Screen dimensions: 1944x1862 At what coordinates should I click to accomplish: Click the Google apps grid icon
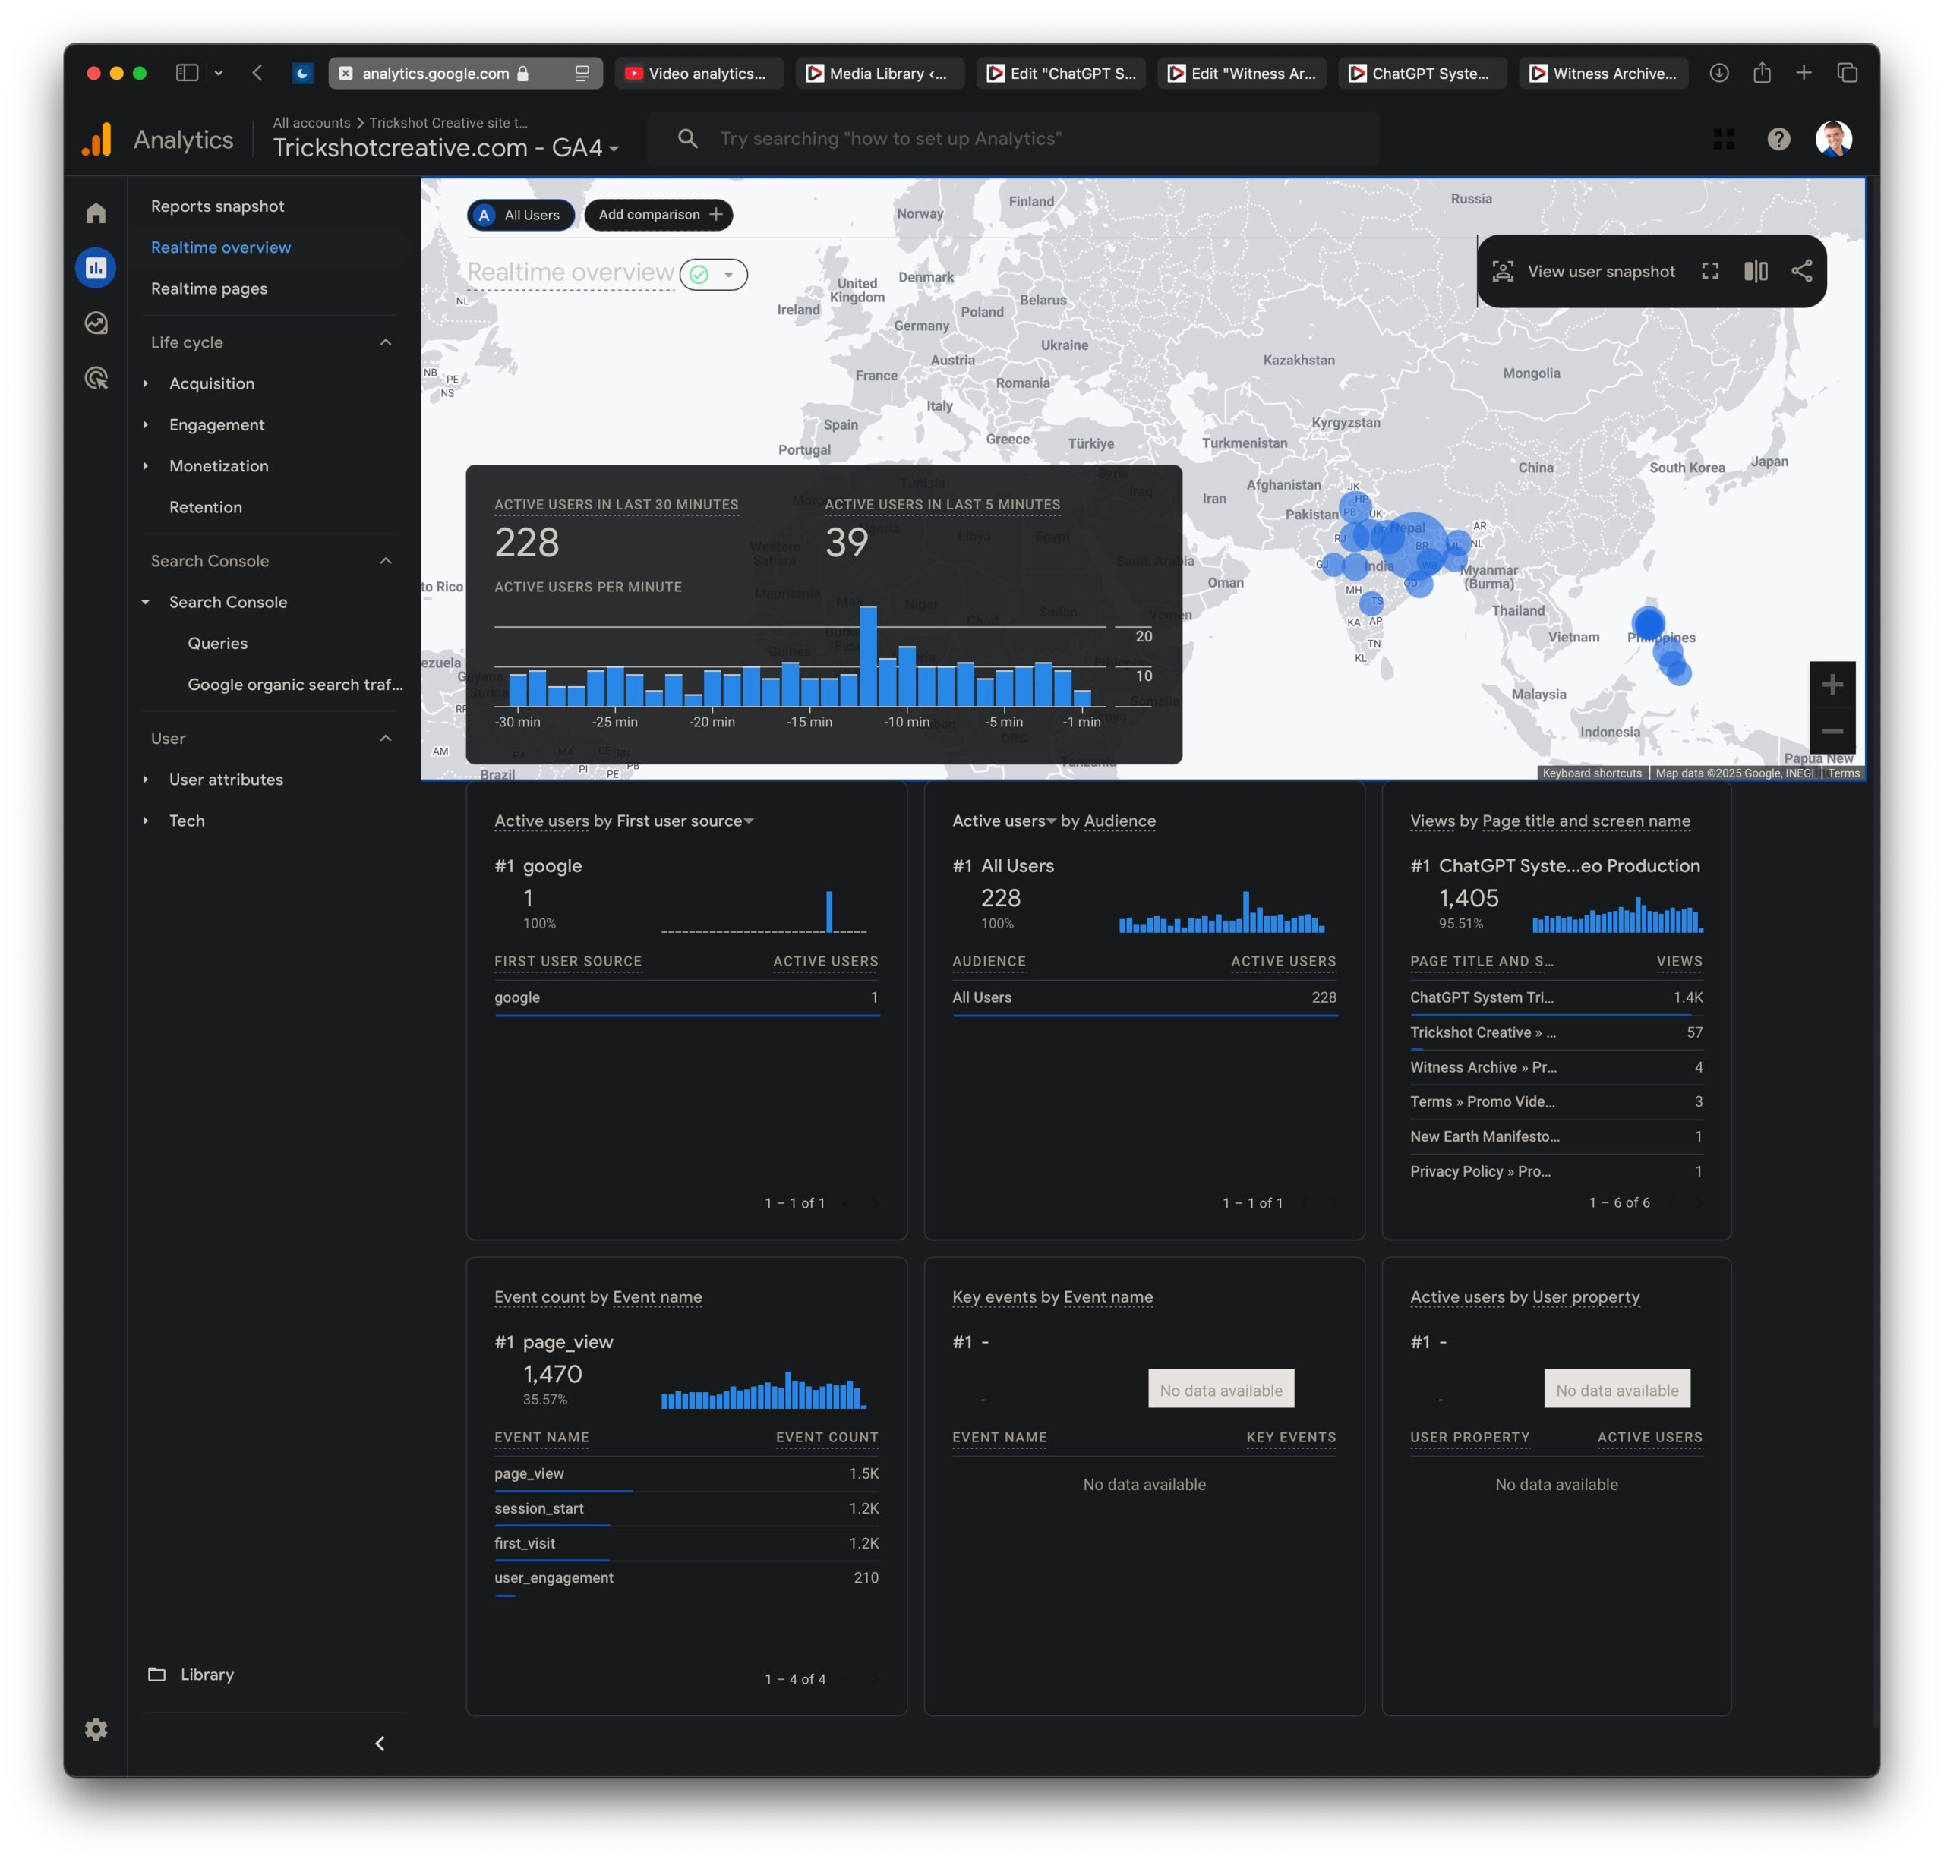1724,139
